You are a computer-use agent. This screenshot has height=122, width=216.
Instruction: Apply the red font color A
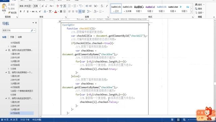click(x=56, y=12)
